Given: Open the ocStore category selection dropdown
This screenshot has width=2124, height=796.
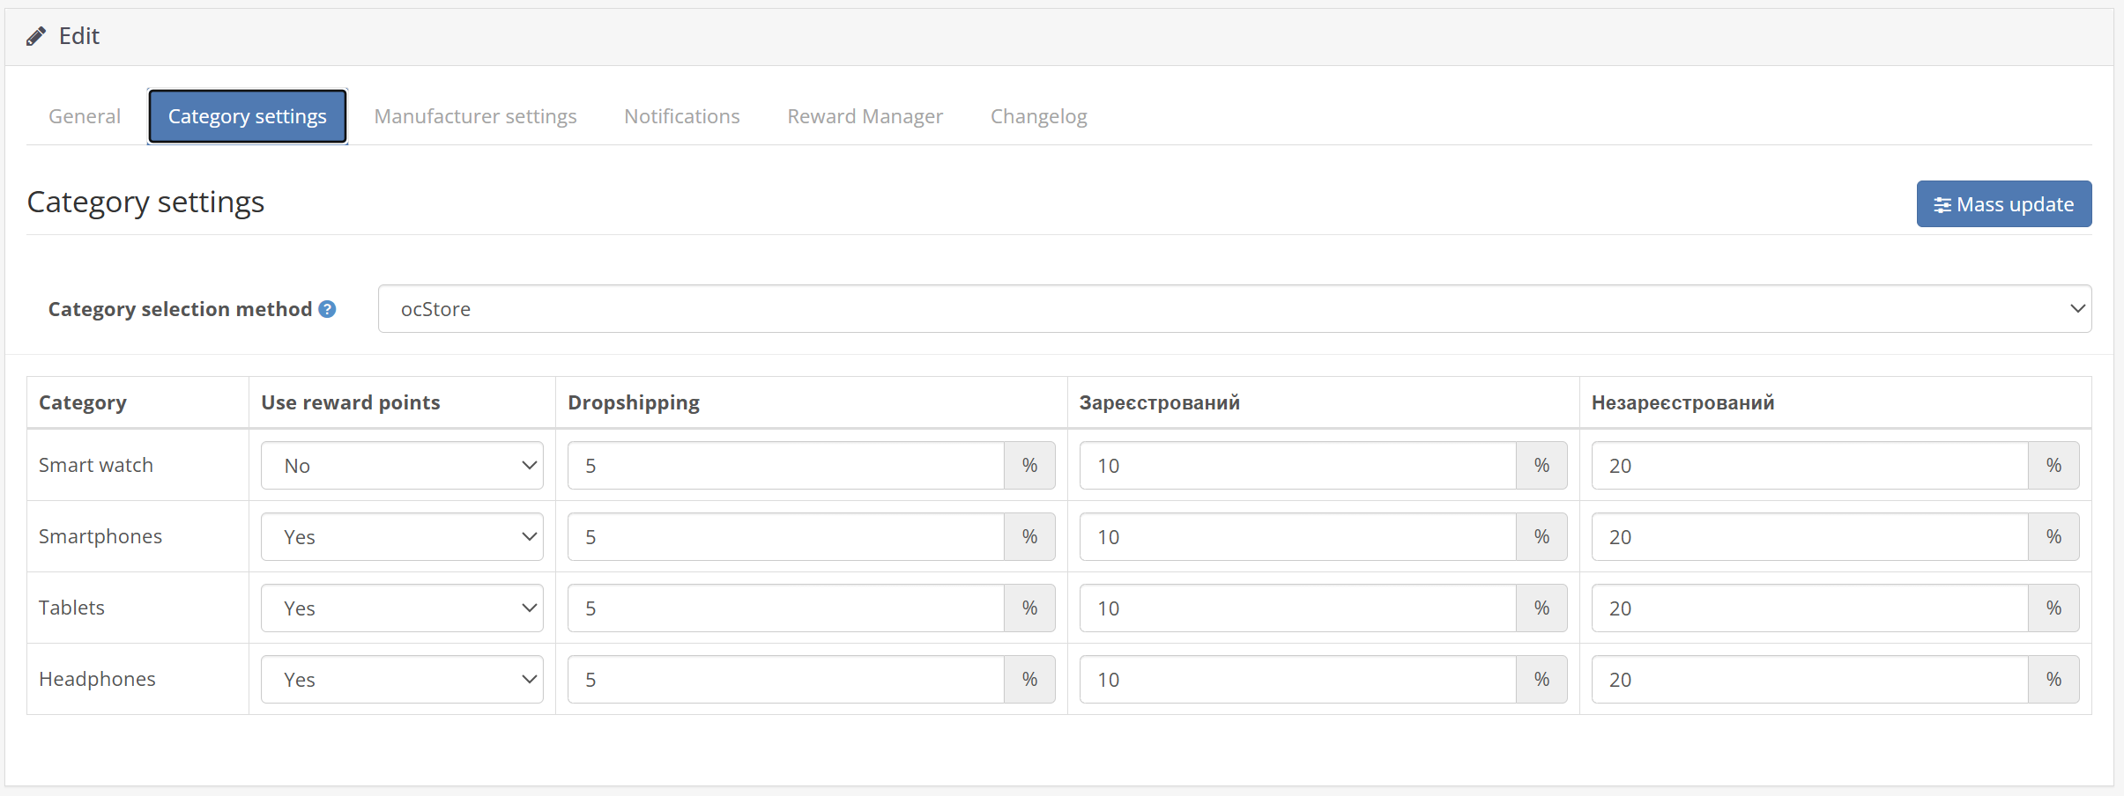Looking at the screenshot, I should click(x=1235, y=309).
